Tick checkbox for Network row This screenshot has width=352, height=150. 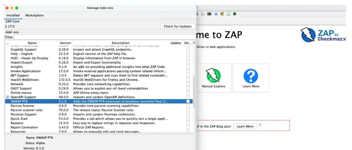click(188, 84)
